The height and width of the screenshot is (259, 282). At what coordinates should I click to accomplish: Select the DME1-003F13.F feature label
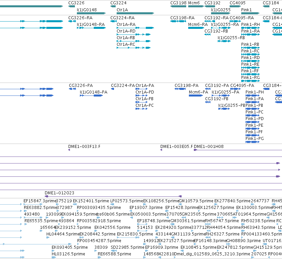point(85,147)
